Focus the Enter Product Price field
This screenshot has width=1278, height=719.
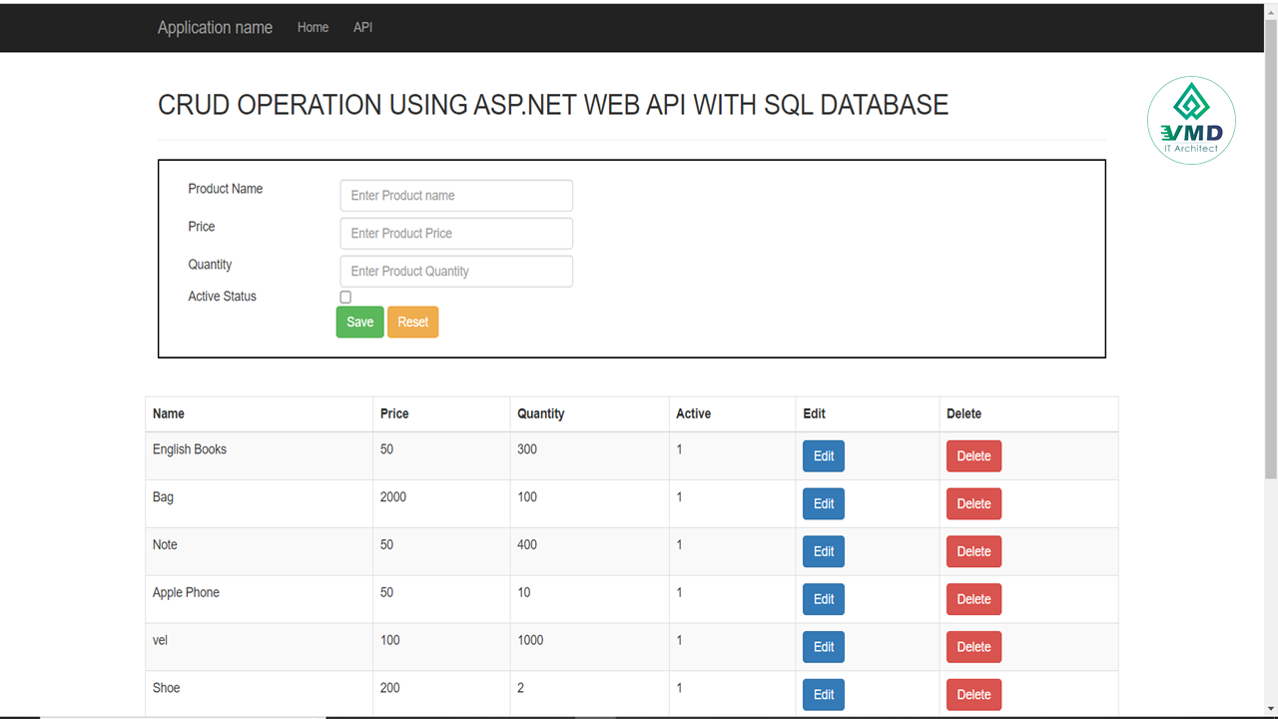pyautogui.click(x=456, y=233)
